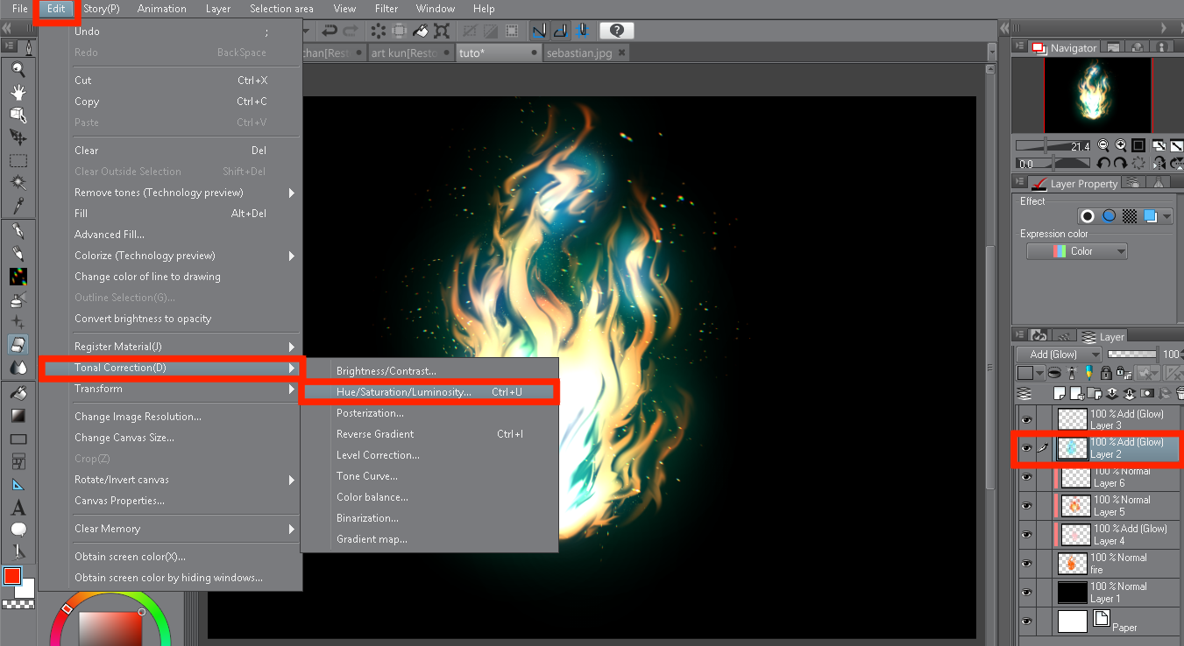Hide Layer 3 using its eye icon

click(1025, 419)
